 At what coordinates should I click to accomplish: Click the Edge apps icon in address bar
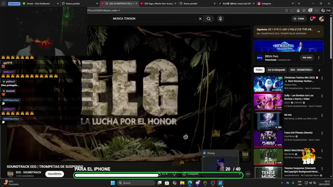tap(286, 10)
